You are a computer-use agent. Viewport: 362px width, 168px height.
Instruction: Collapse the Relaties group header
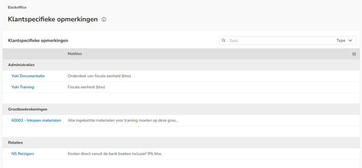click(x=16, y=143)
